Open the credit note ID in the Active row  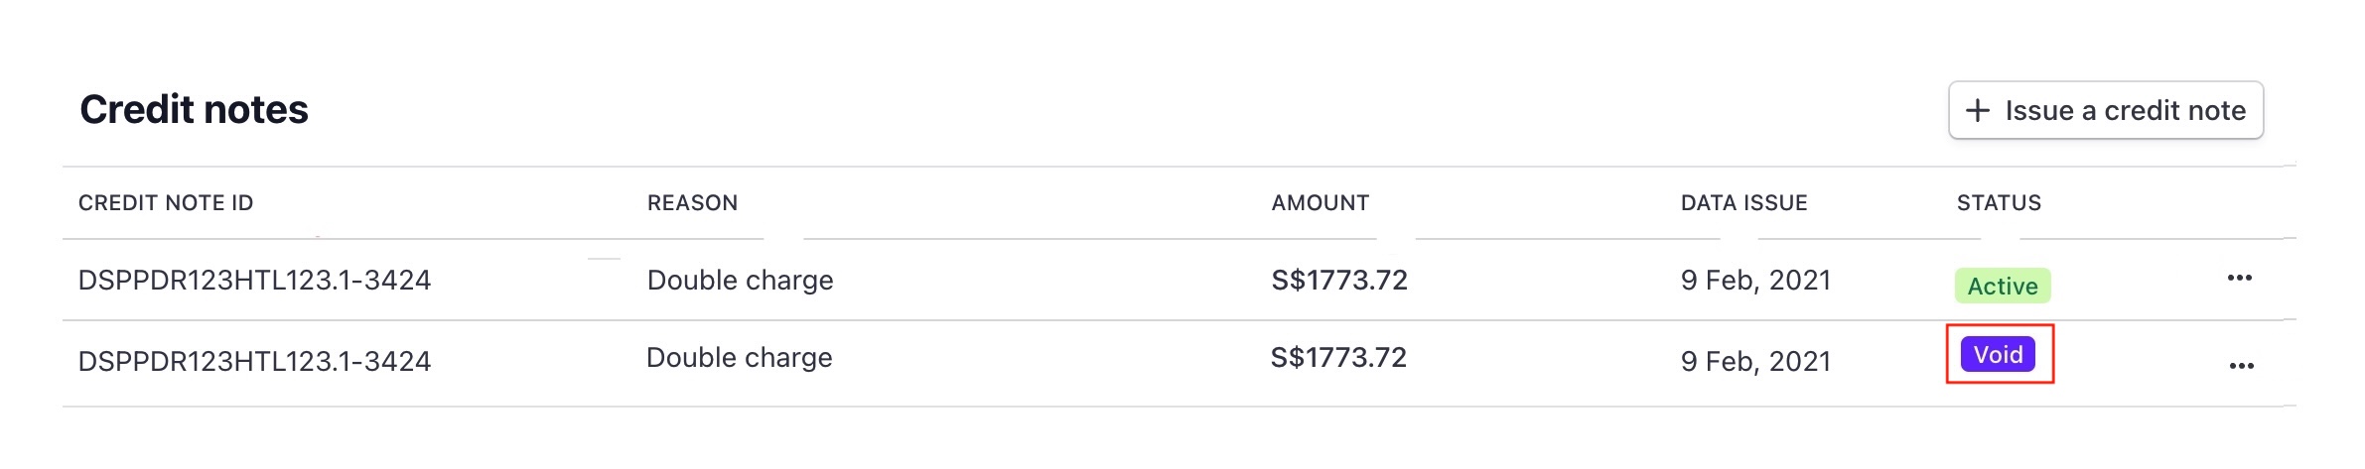(254, 281)
